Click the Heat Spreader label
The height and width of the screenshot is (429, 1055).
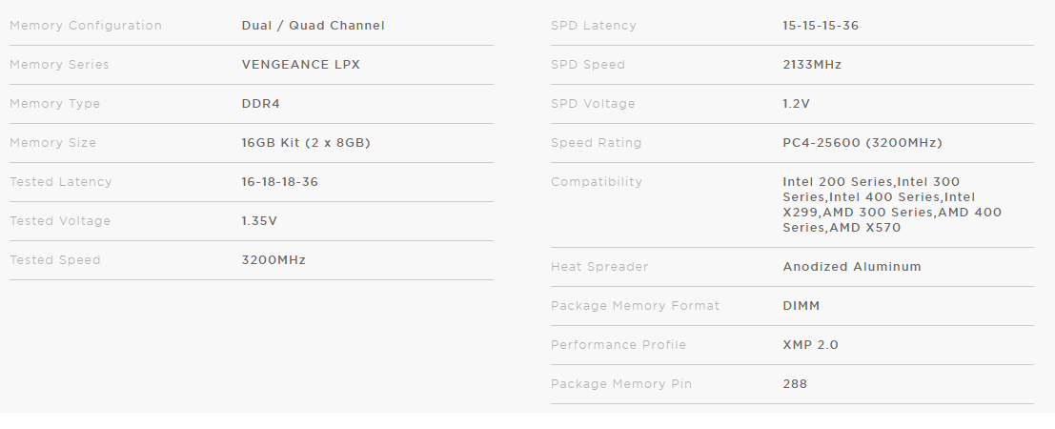599,267
